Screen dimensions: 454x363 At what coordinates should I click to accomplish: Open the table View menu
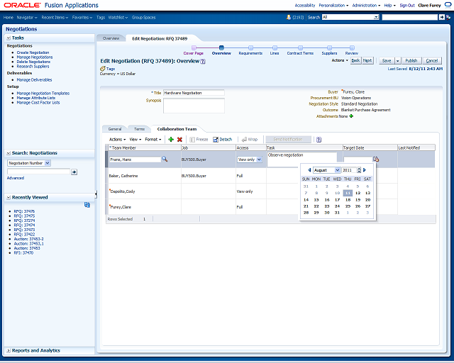[x=135, y=140]
